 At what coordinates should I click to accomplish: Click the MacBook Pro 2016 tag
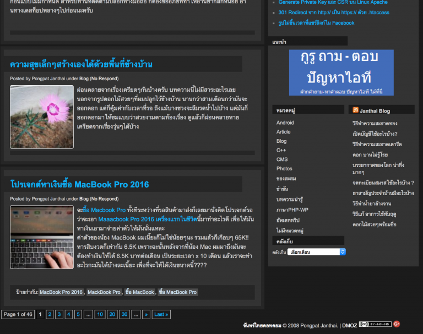pos(61,292)
